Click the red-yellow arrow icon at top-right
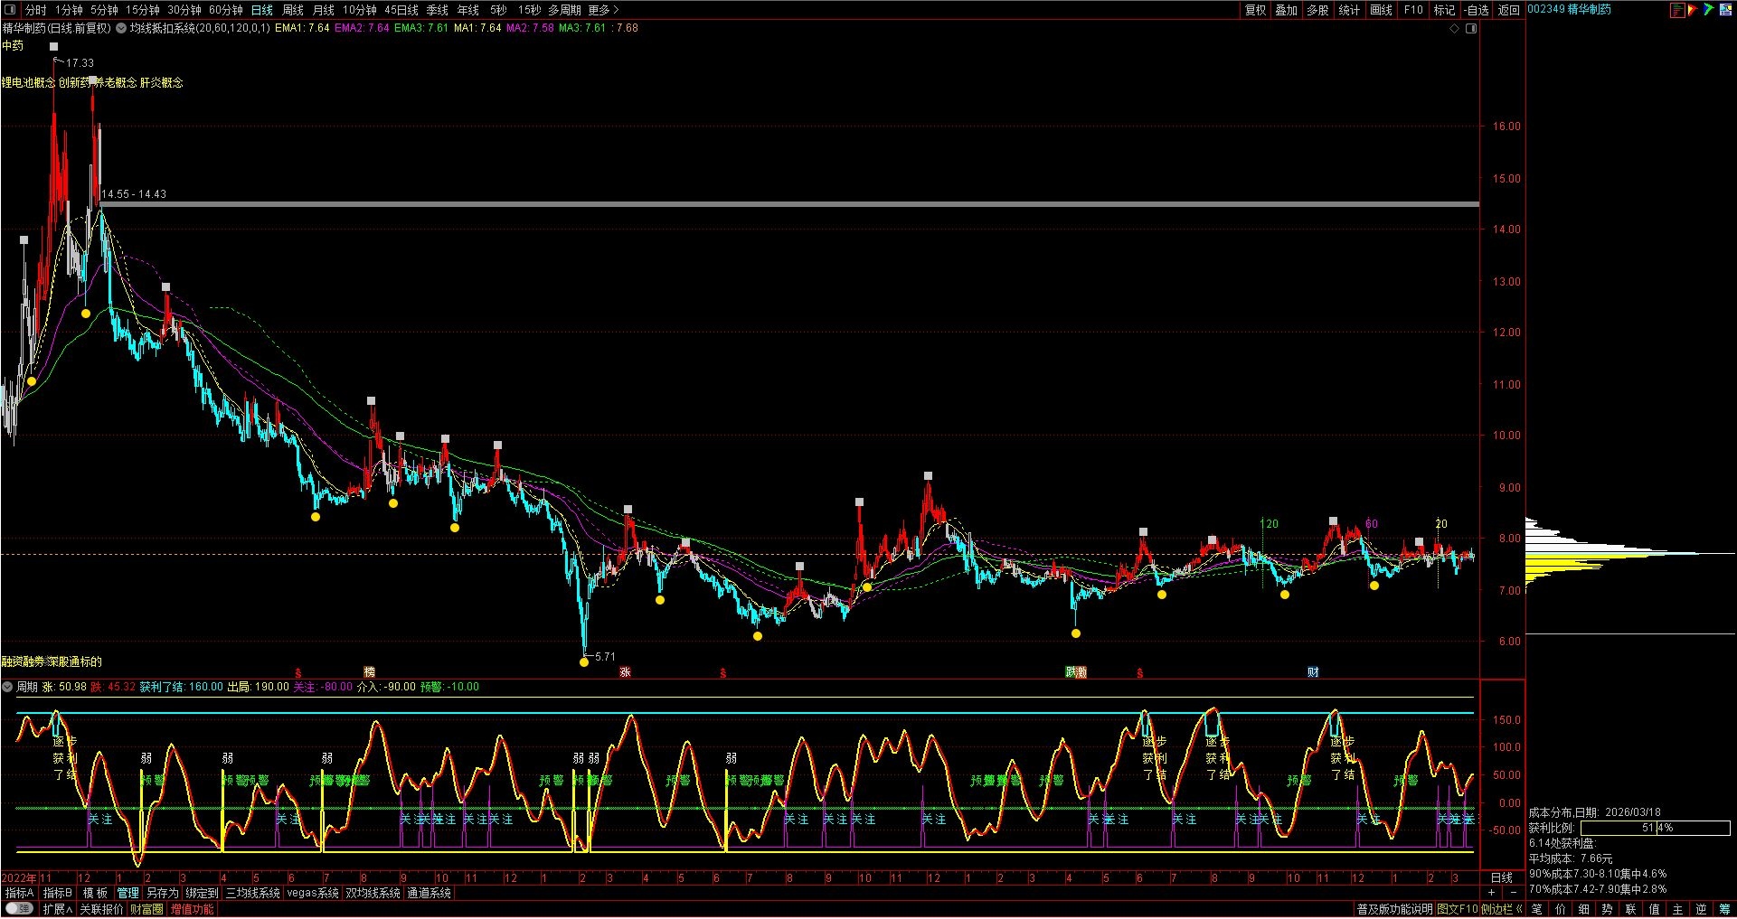The height and width of the screenshot is (919, 1737). [1693, 10]
